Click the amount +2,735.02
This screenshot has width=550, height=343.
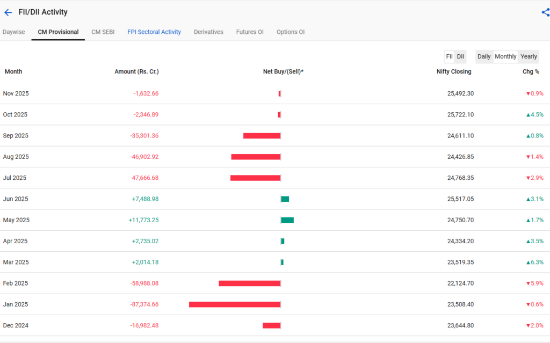pyautogui.click(x=145, y=241)
